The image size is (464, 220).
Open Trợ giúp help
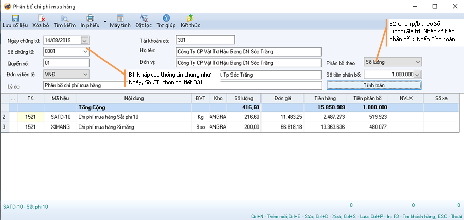click(x=166, y=19)
